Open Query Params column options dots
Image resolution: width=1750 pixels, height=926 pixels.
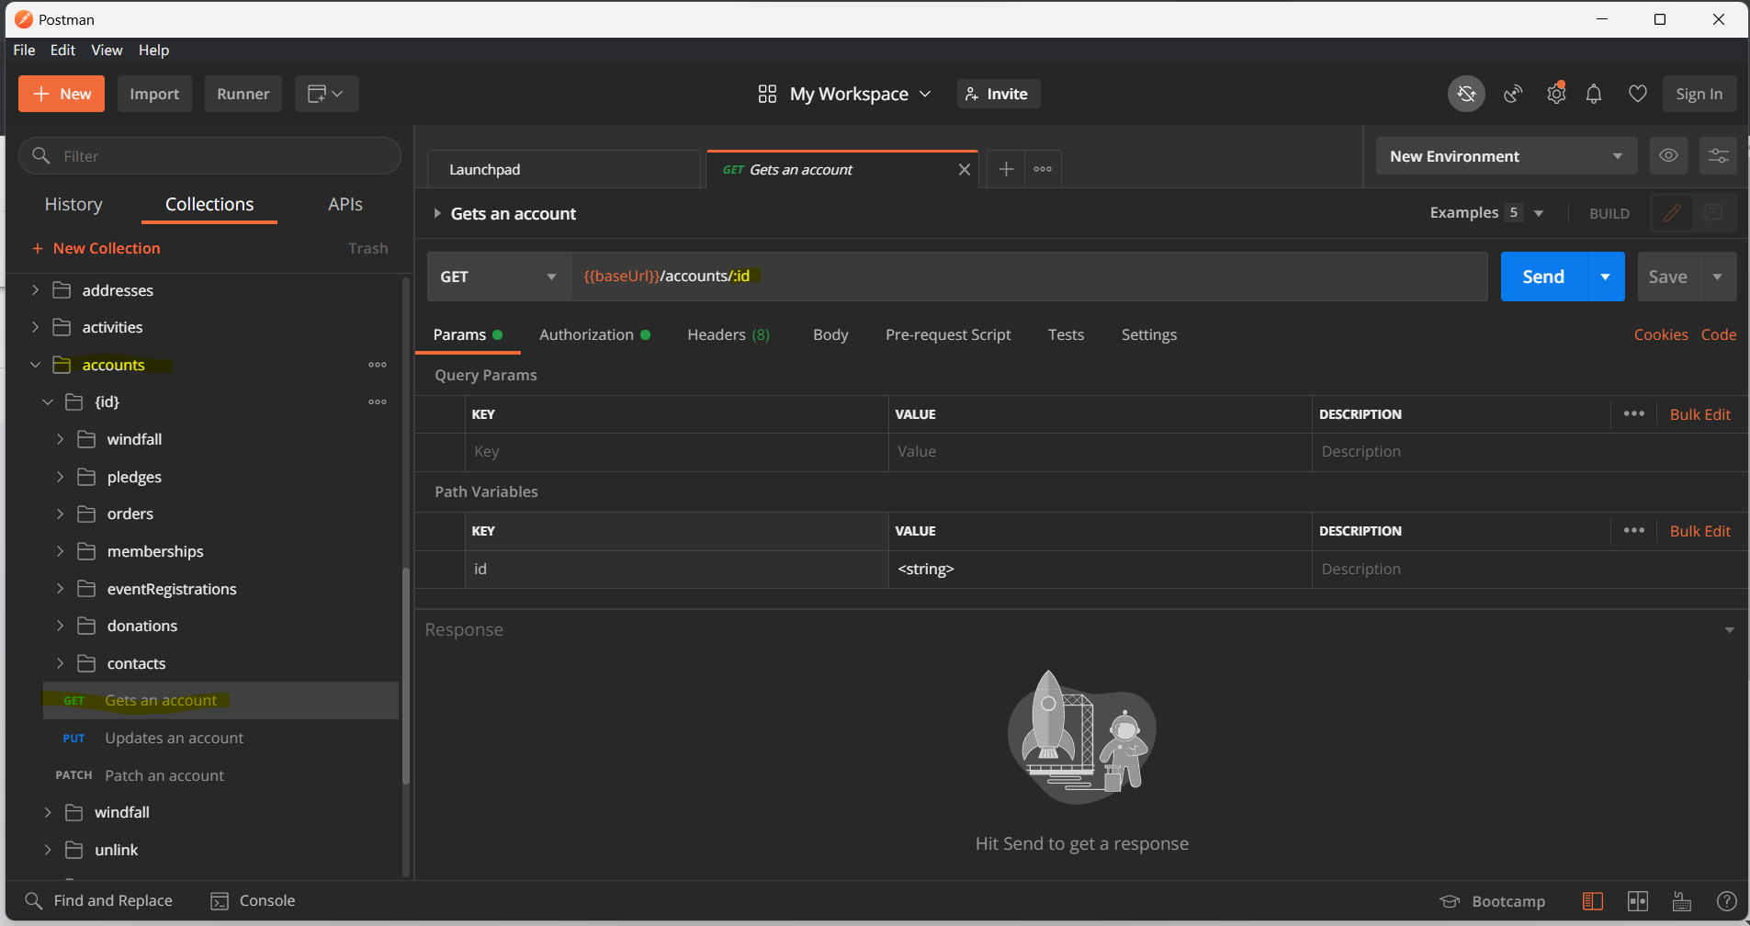1633,414
